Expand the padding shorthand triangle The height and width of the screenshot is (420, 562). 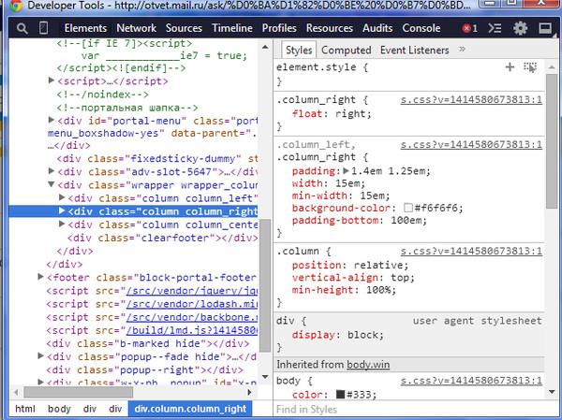point(346,171)
